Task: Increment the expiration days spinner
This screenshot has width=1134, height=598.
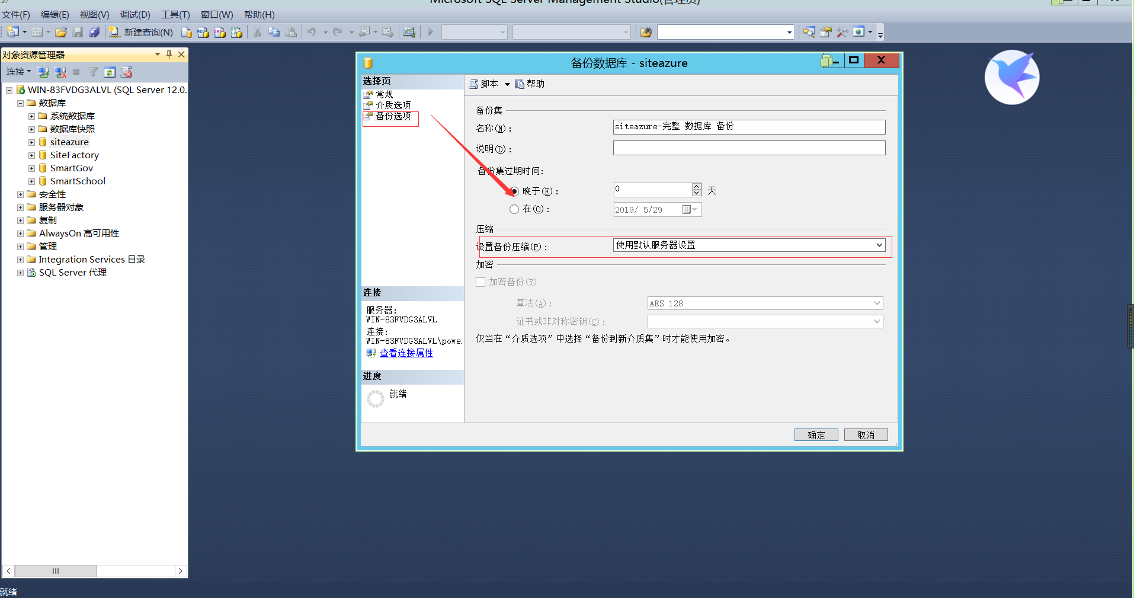Action: tap(696, 186)
